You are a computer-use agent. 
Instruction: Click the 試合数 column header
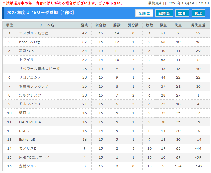click(x=101, y=25)
